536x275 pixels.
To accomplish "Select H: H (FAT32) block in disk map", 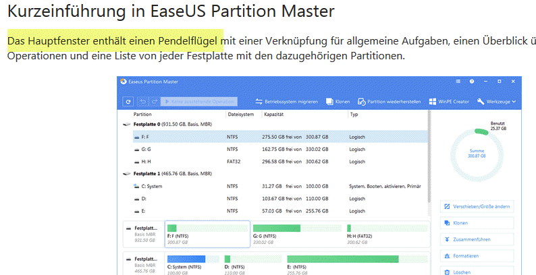I will (387, 235).
